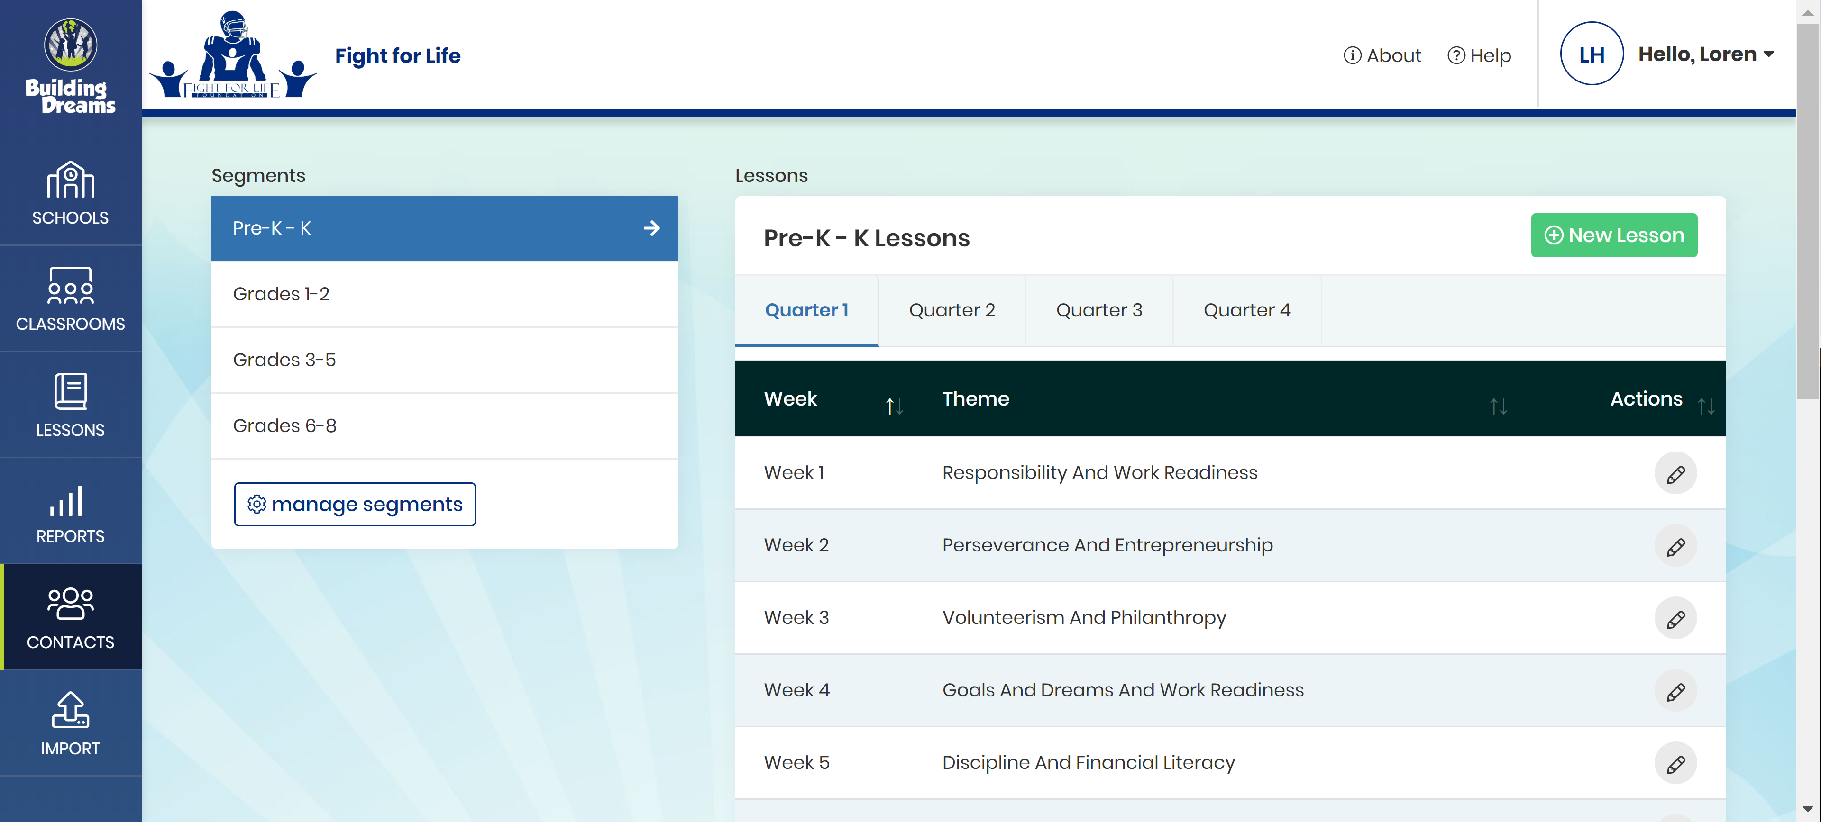Click Volunteerism And Philanthropy theme text
The image size is (1821, 822).
coord(1084,618)
